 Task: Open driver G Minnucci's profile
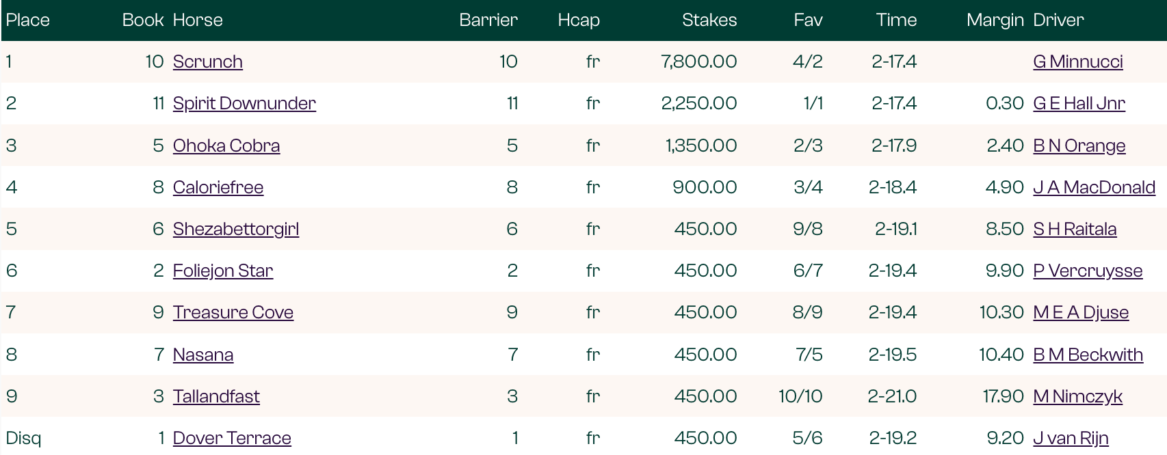[x=1077, y=61]
